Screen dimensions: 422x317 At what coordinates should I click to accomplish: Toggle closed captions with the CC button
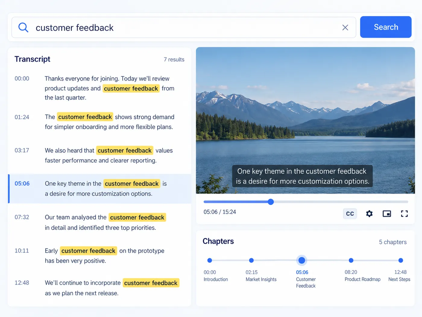(x=350, y=214)
